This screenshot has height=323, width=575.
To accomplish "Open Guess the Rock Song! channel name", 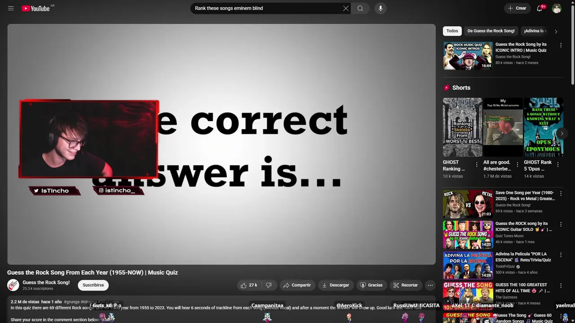I will pos(46,283).
